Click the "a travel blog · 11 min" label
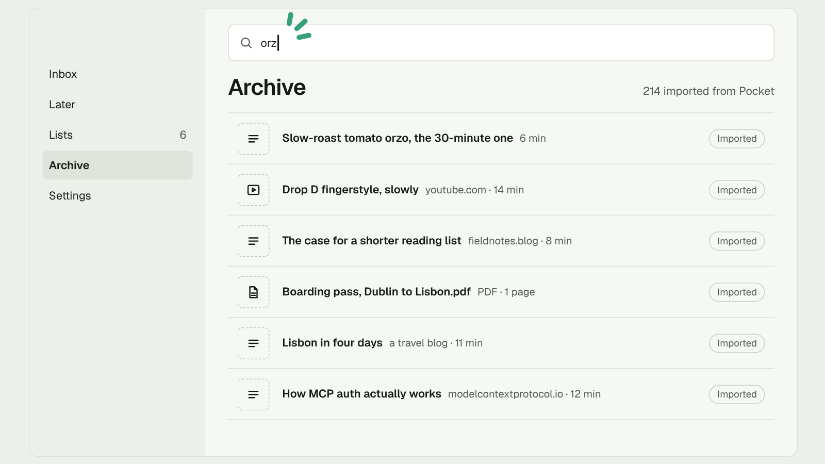Image resolution: width=825 pixels, height=464 pixels. coord(436,343)
